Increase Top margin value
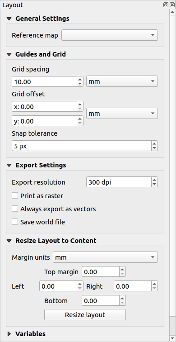This screenshot has width=176, height=342. click(x=122, y=269)
